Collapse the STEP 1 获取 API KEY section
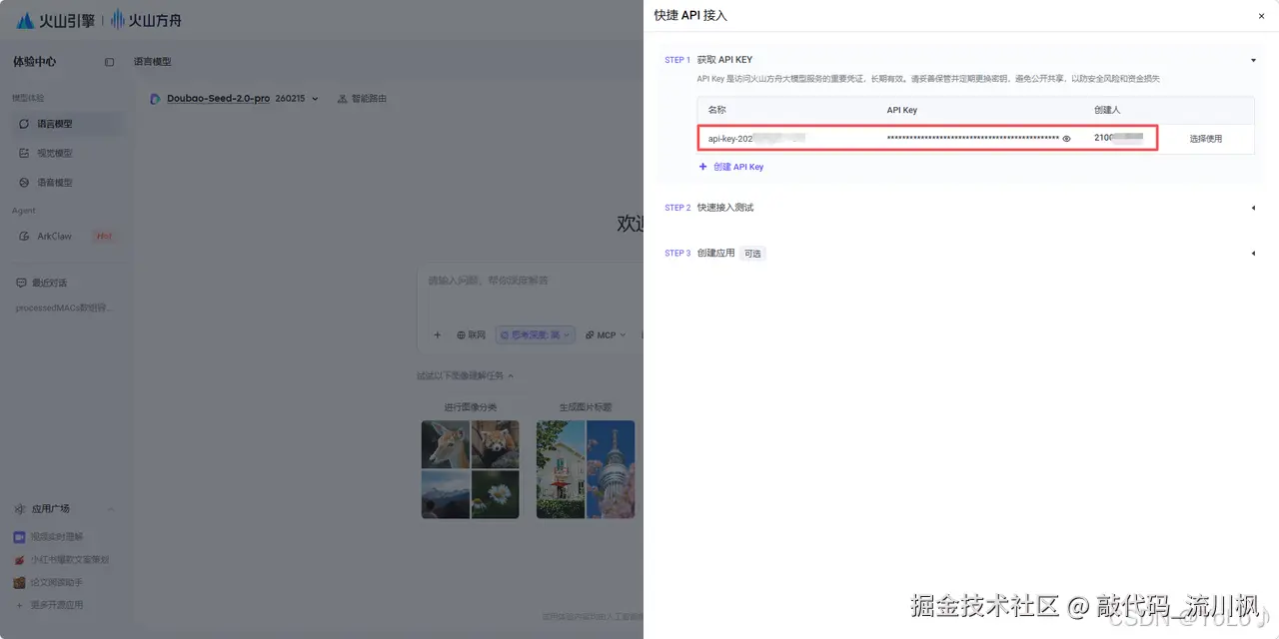 (x=1253, y=60)
